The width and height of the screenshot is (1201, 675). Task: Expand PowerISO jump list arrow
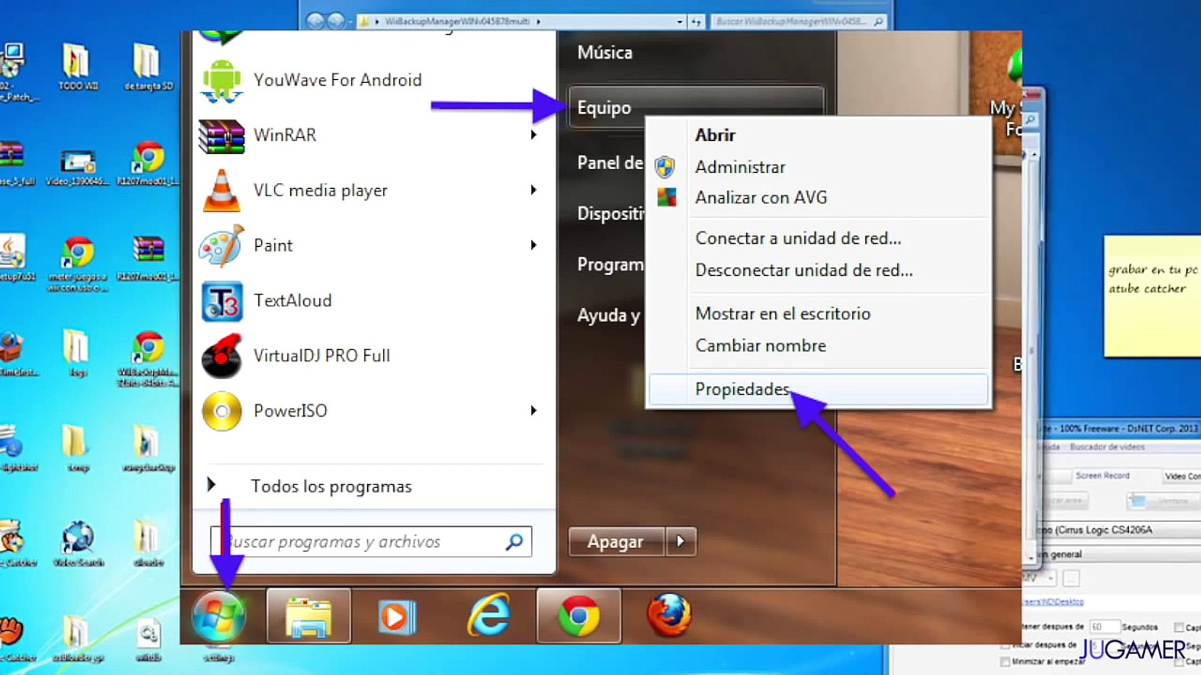point(534,411)
